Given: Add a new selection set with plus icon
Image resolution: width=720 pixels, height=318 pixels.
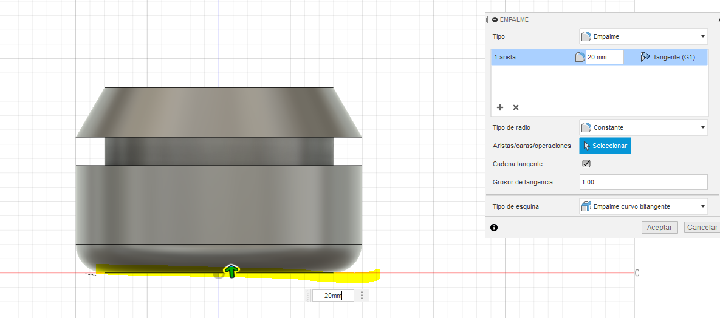Looking at the screenshot, I should (x=500, y=107).
